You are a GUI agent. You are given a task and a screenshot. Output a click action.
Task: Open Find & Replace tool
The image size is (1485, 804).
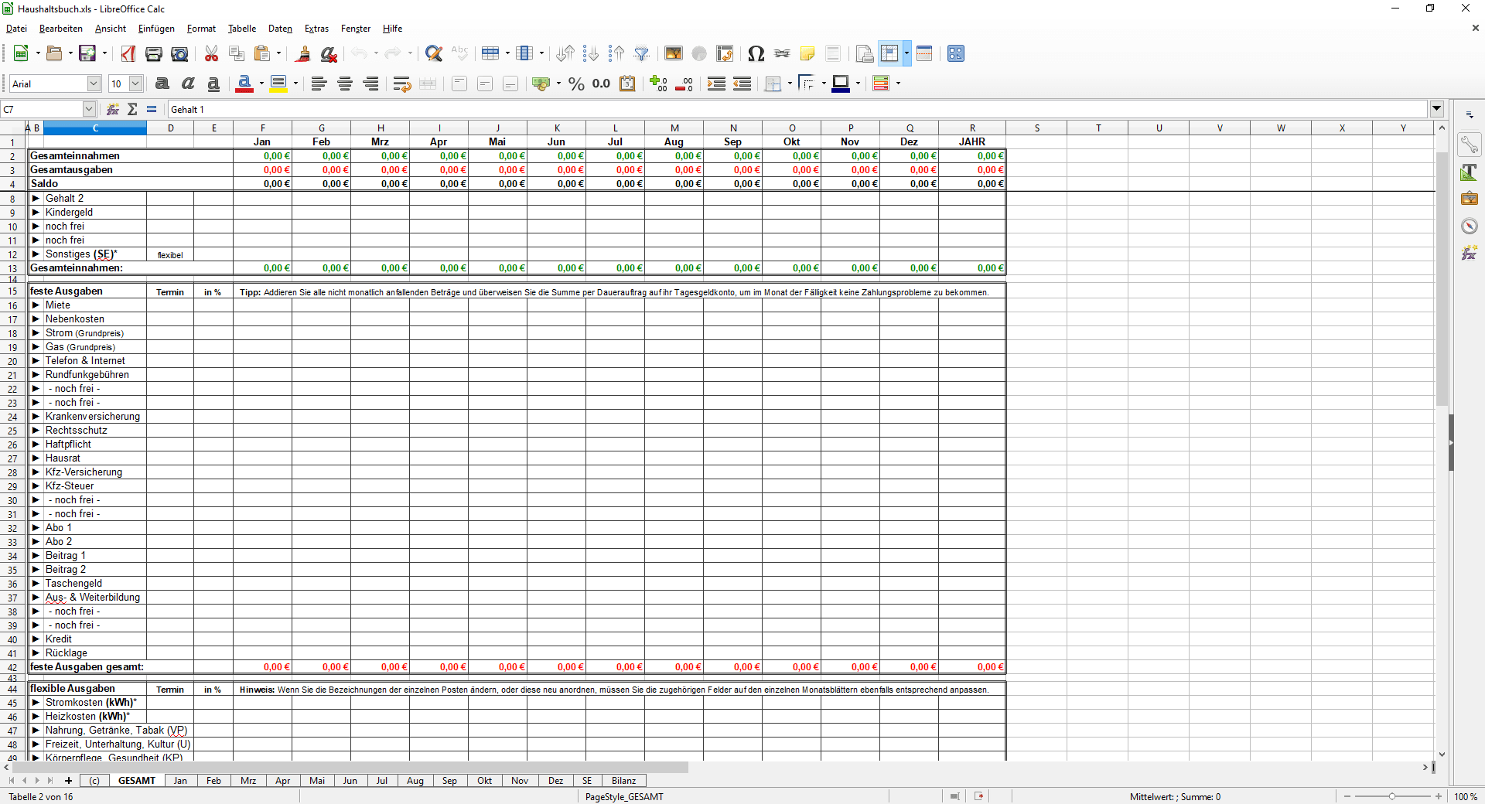pyautogui.click(x=434, y=53)
